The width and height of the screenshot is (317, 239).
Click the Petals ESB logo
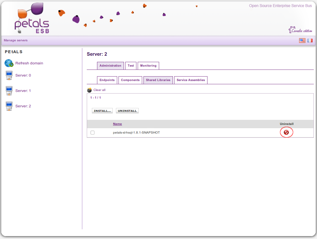pyautogui.click(x=31, y=19)
